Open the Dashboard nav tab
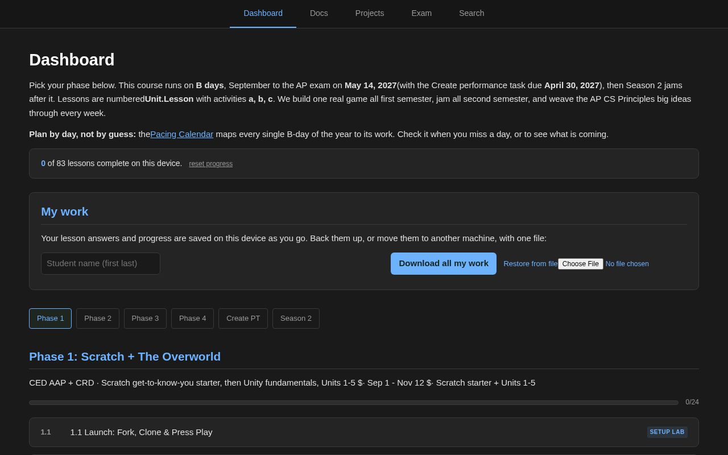Viewport: 728px width, 455px height. click(x=263, y=13)
